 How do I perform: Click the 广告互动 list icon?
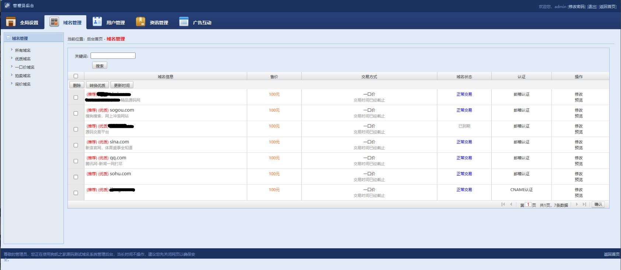[184, 22]
